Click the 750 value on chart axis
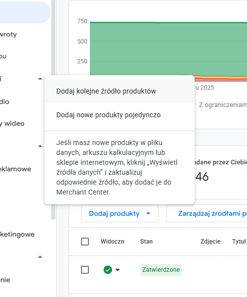Viewport: 247px width, 297px height. click(82, 21)
